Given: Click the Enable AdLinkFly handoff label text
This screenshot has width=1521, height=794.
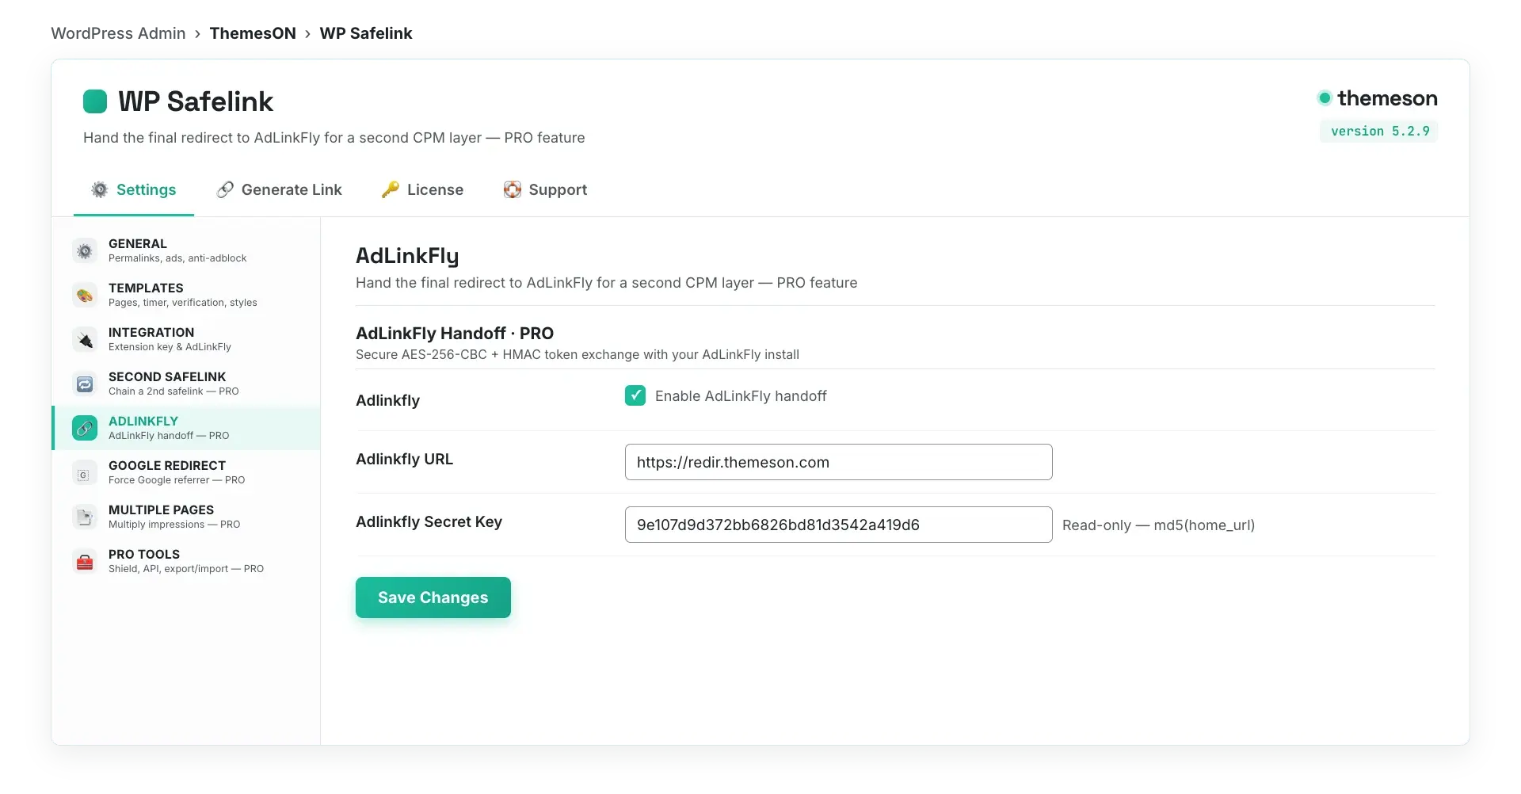Looking at the screenshot, I should [741, 396].
